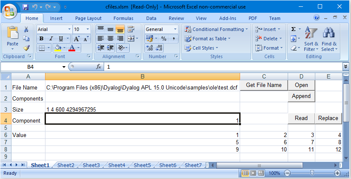Viewport: 351px width, 179px height.
Task: Open the Sheet3 worksheet tab
Action: (x=91, y=165)
